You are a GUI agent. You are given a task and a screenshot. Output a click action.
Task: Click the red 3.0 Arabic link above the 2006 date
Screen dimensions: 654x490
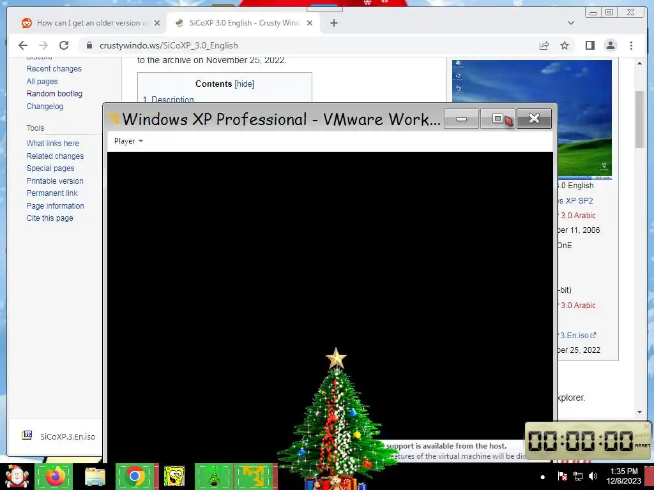pos(577,216)
